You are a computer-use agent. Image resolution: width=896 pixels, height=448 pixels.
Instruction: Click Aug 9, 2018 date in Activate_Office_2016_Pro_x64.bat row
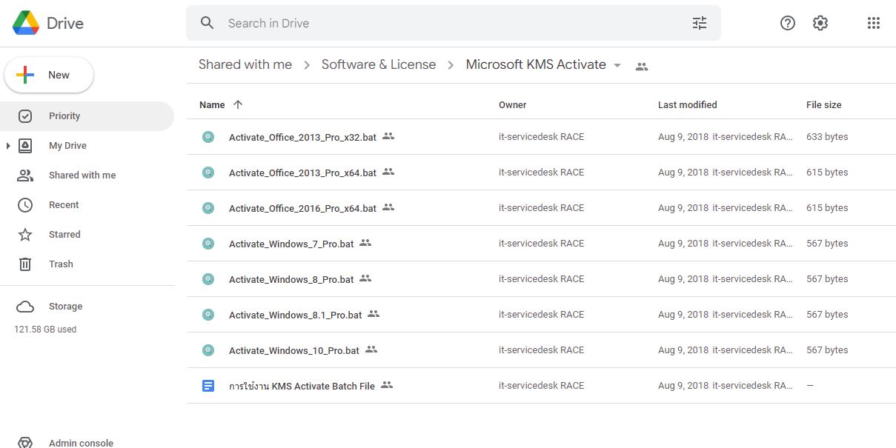(683, 207)
